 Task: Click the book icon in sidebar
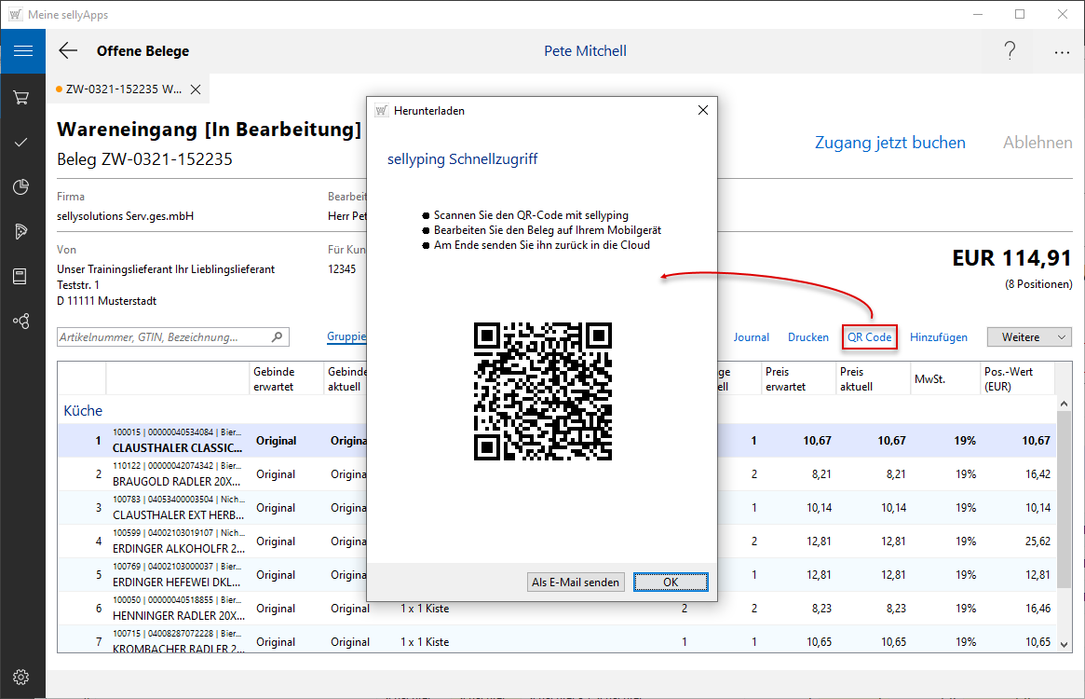point(21,276)
